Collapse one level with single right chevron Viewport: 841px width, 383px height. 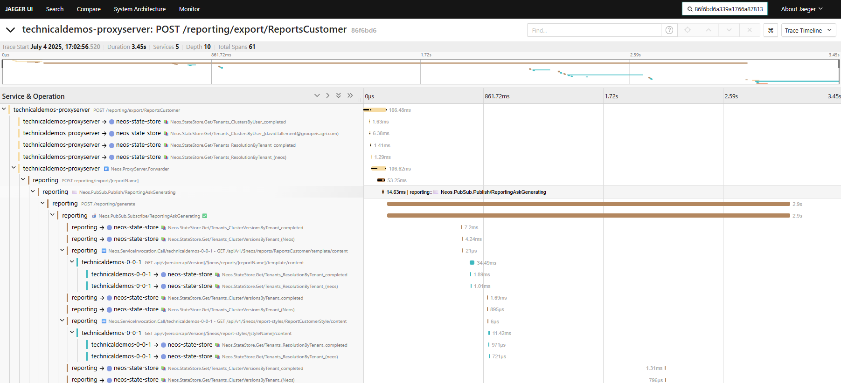[328, 96]
